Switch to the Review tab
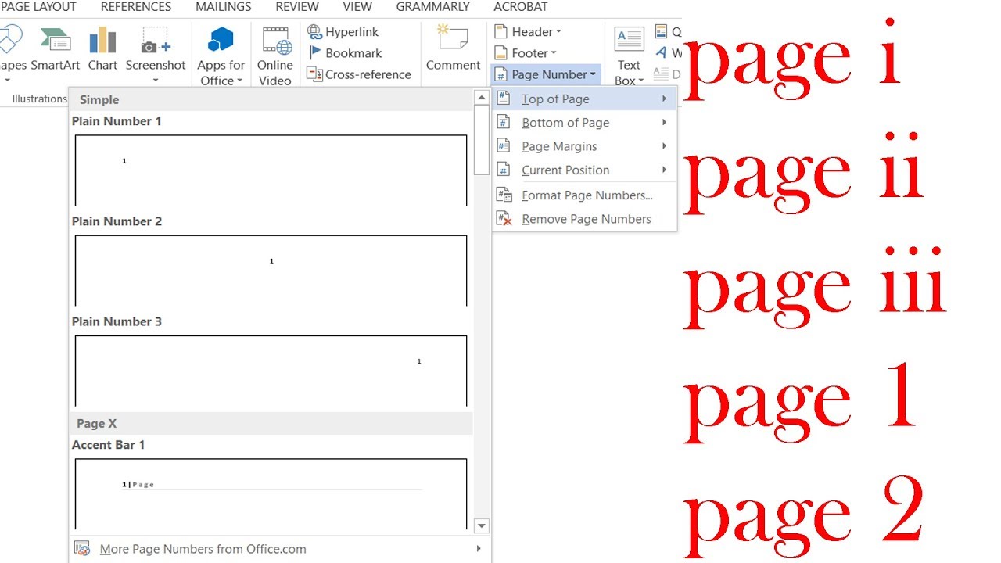Viewport: 1001px width, 563px height. click(297, 7)
